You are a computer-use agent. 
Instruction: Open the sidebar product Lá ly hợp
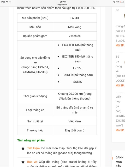(x=120, y=111)
